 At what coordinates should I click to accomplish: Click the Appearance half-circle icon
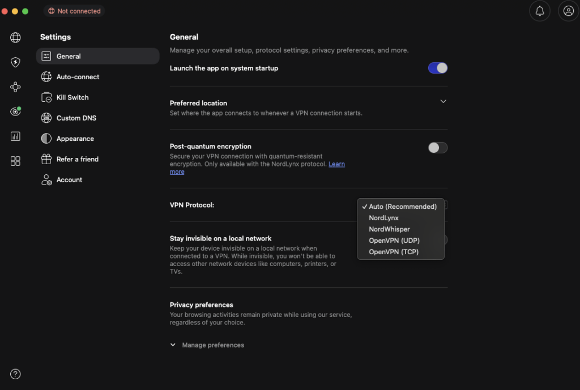pyautogui.click(x=46, y=139)
